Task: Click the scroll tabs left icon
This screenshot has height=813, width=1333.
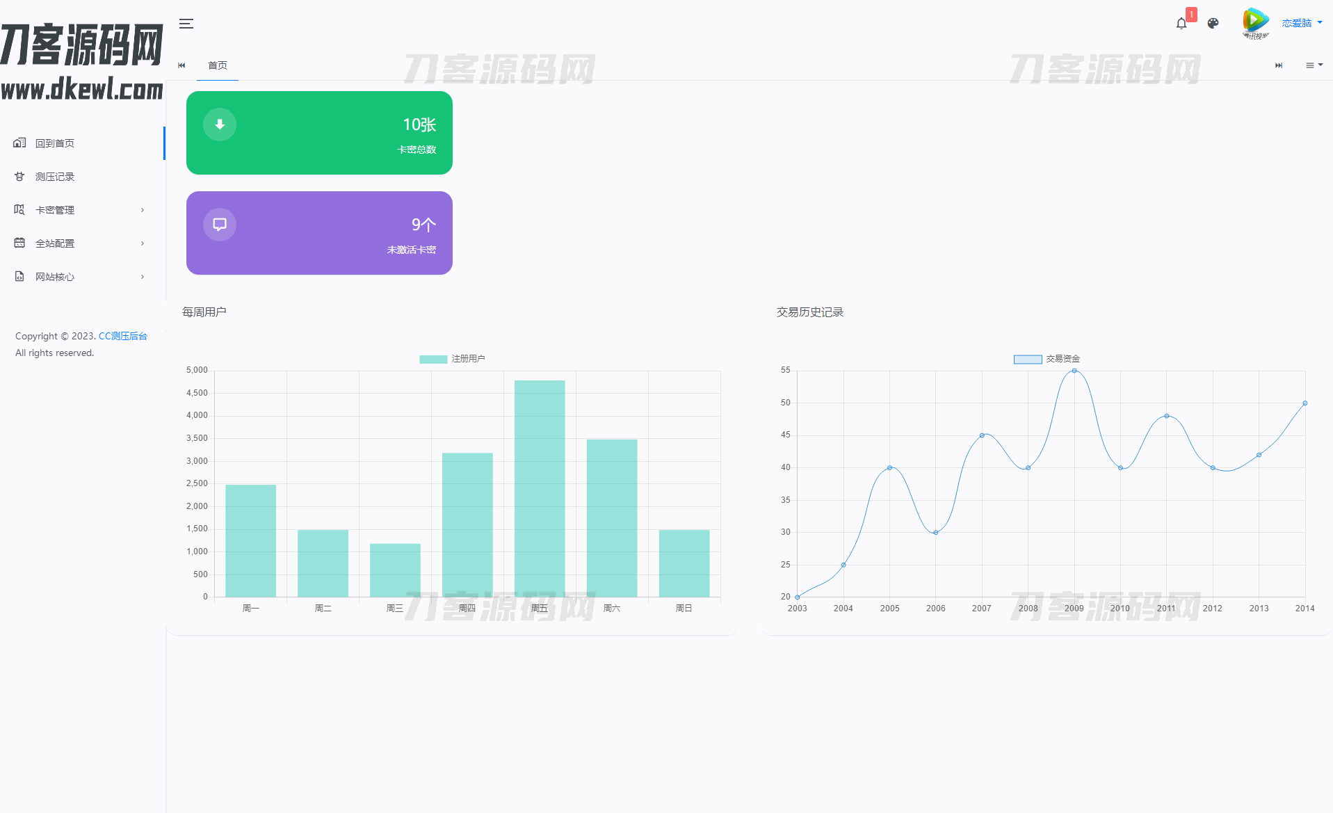Action: (181, 65)
